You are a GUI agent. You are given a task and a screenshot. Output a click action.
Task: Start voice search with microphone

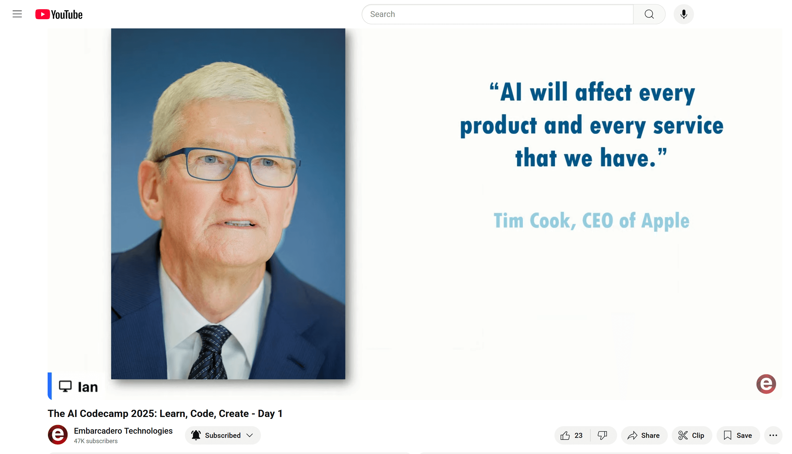click(x=683, y=14)
